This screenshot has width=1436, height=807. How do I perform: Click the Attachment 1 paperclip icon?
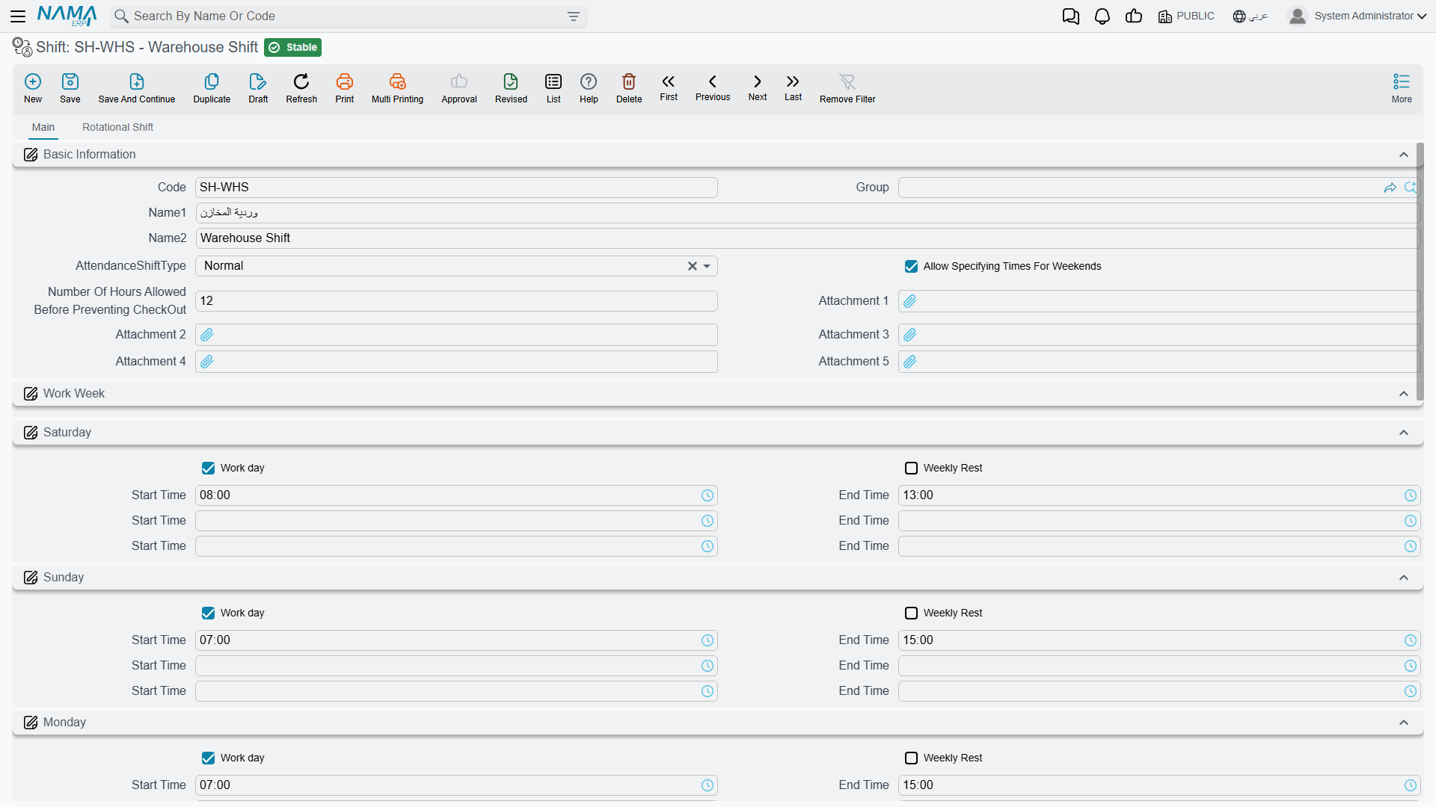[910, 301]
